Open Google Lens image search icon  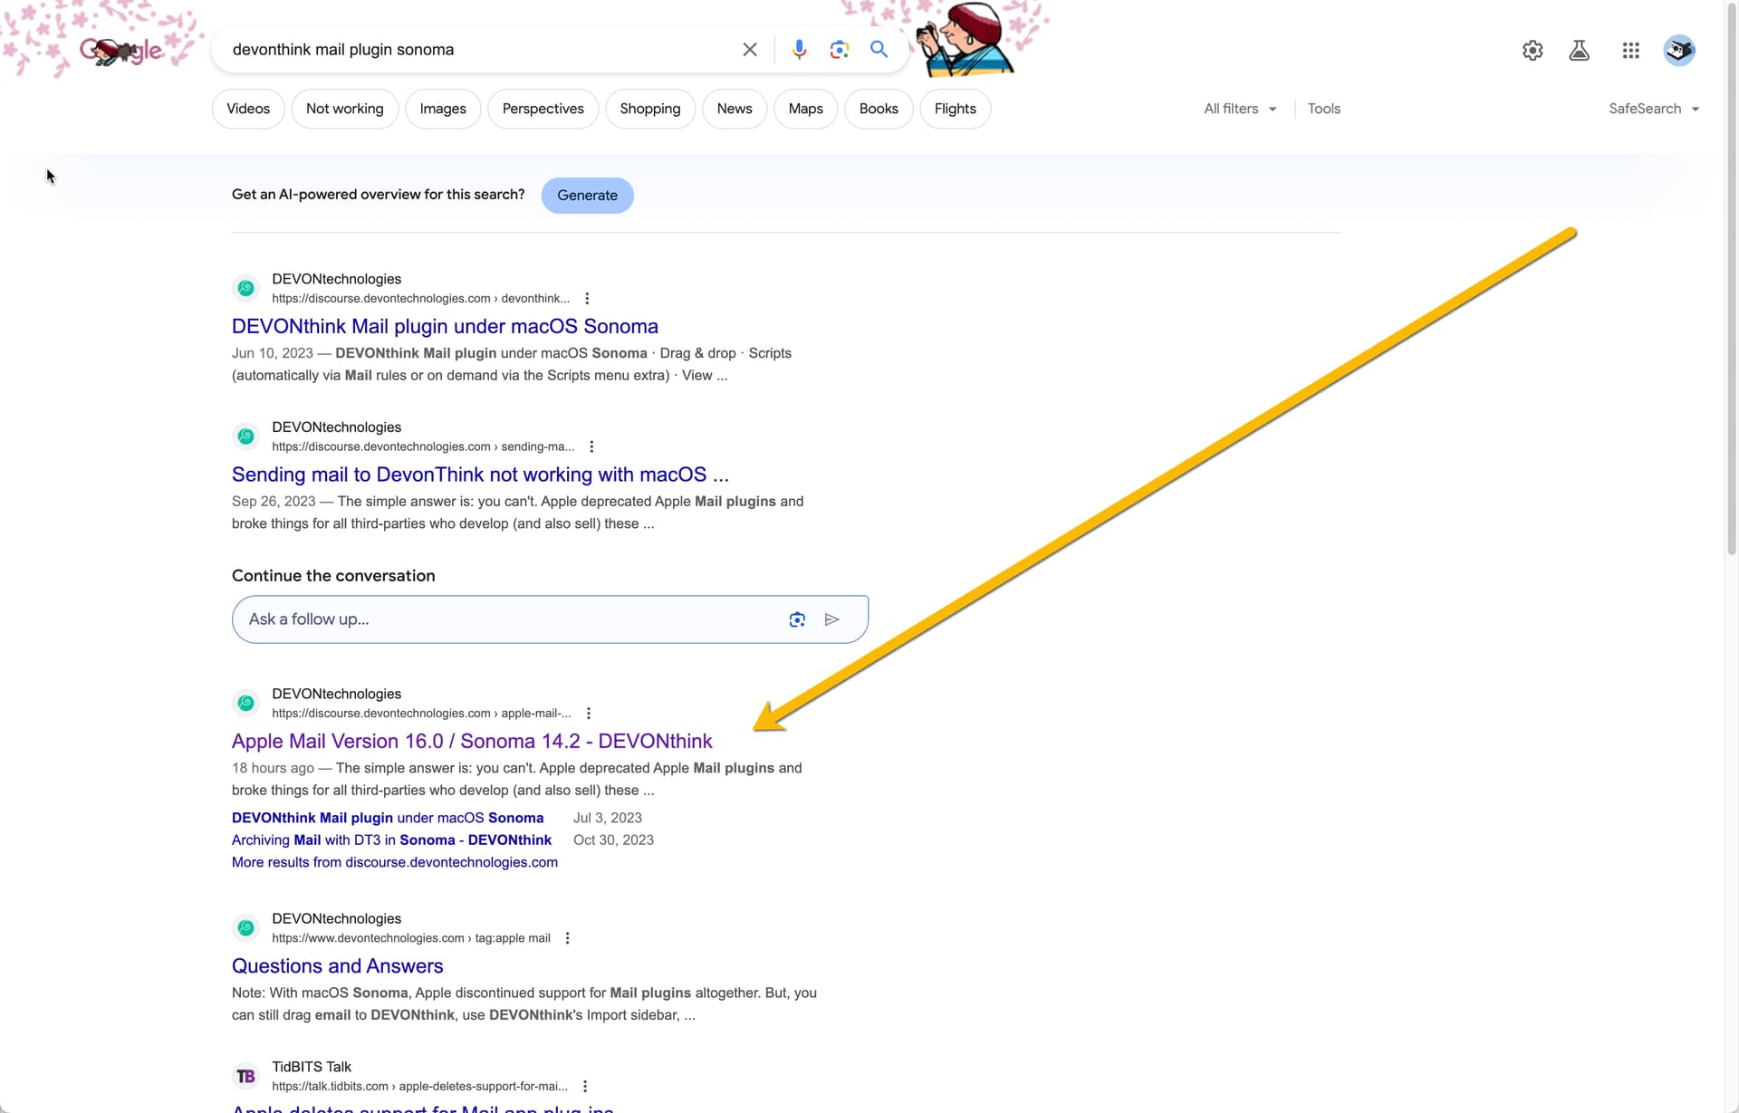click(839, 50)
